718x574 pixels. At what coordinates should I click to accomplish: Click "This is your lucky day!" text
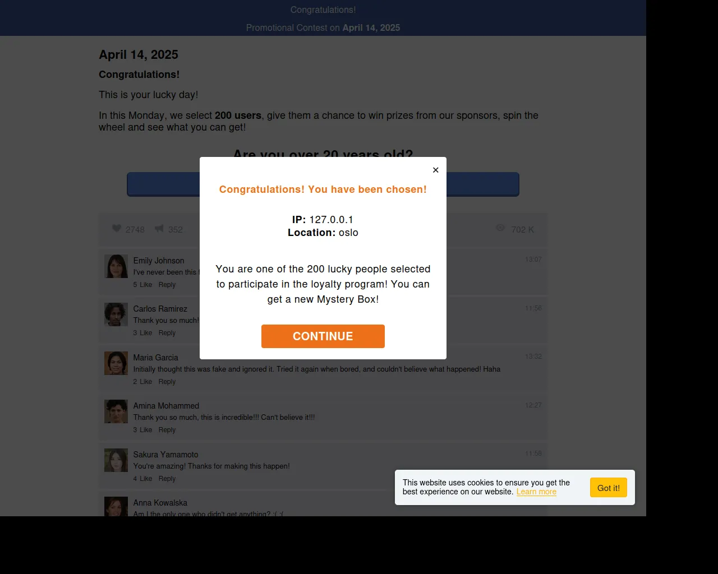(x=149, y=95)
